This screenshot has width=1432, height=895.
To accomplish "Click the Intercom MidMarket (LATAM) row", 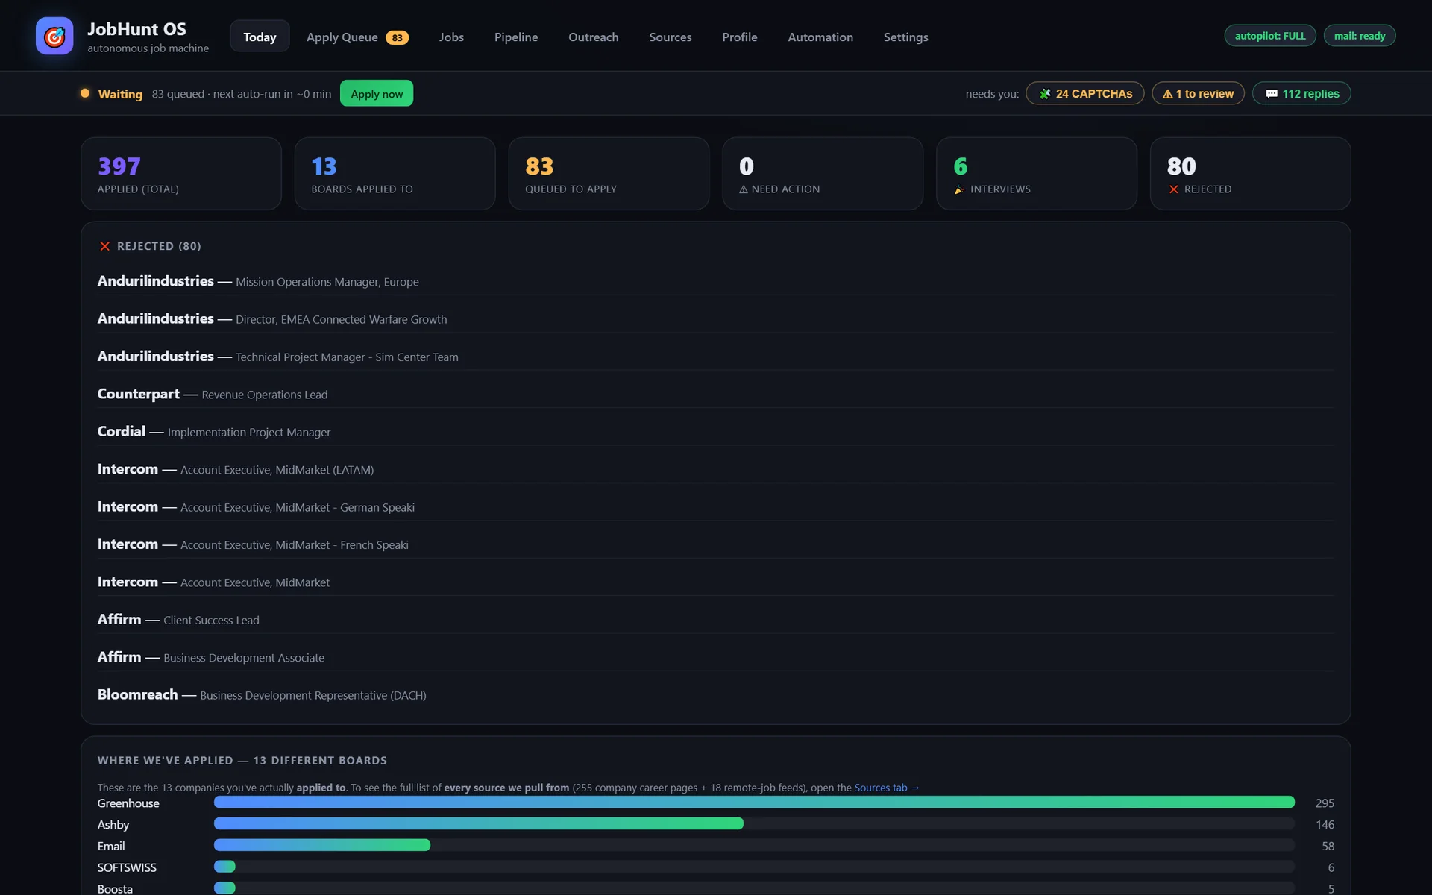I will (716, 469).
